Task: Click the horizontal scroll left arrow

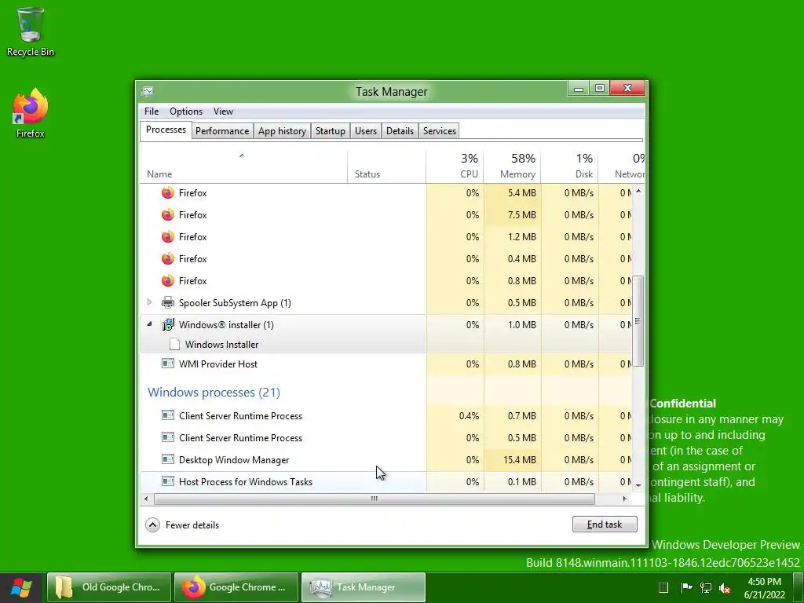Action: pyautogui.click(x=146, y=499)
